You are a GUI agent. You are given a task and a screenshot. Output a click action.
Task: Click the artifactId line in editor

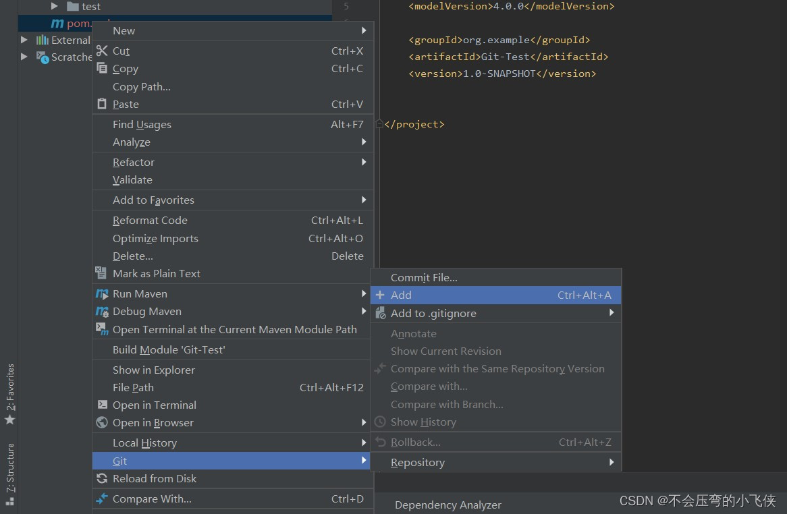point(508,57)
